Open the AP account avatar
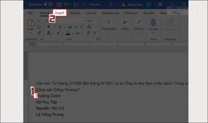Image resolution: width=208 pixels, height=123 pixels. (148, 5)
